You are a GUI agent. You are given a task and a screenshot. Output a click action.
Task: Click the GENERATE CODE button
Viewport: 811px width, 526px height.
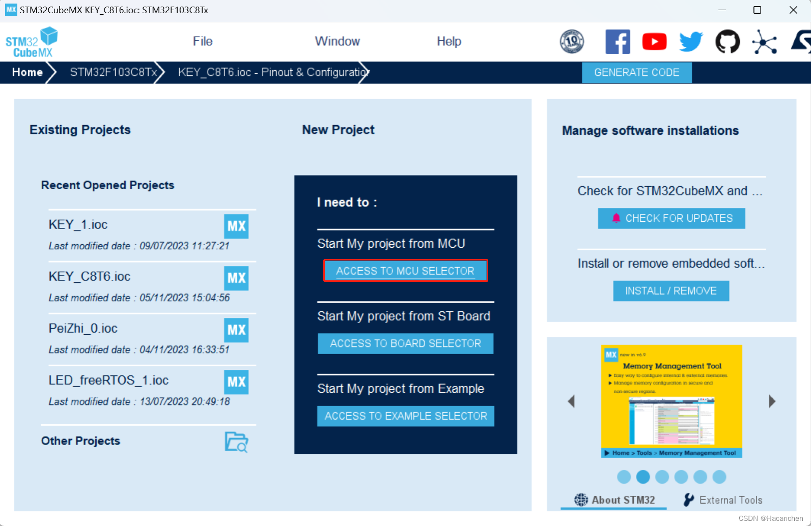[636, 73]
